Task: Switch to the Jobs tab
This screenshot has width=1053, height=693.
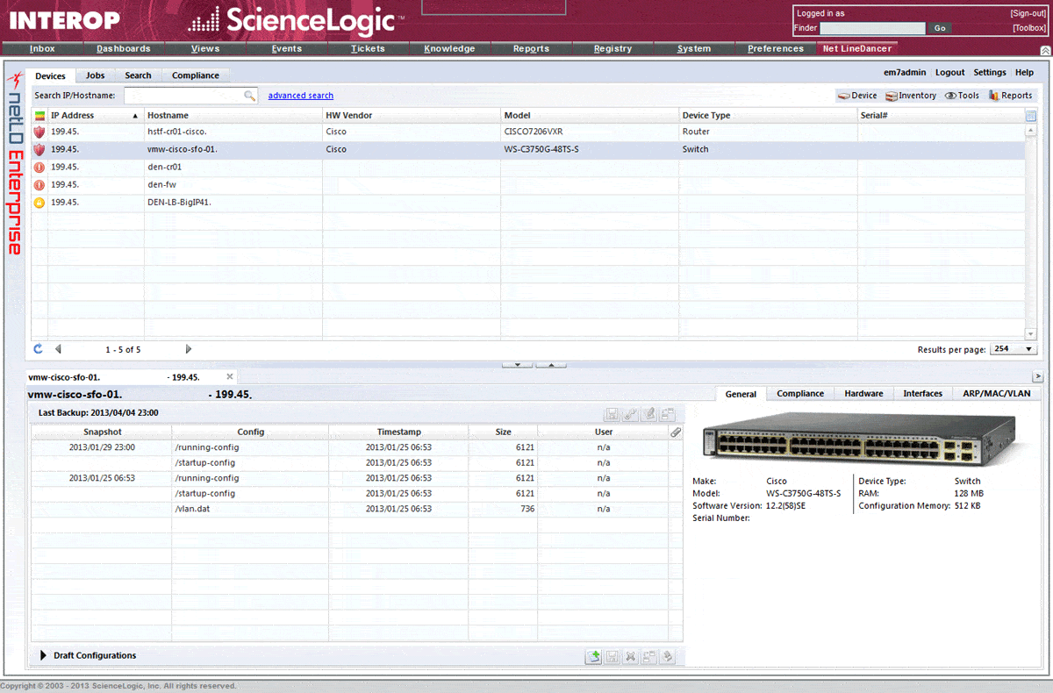Action: pyautogui.click(x=95, y=75)
